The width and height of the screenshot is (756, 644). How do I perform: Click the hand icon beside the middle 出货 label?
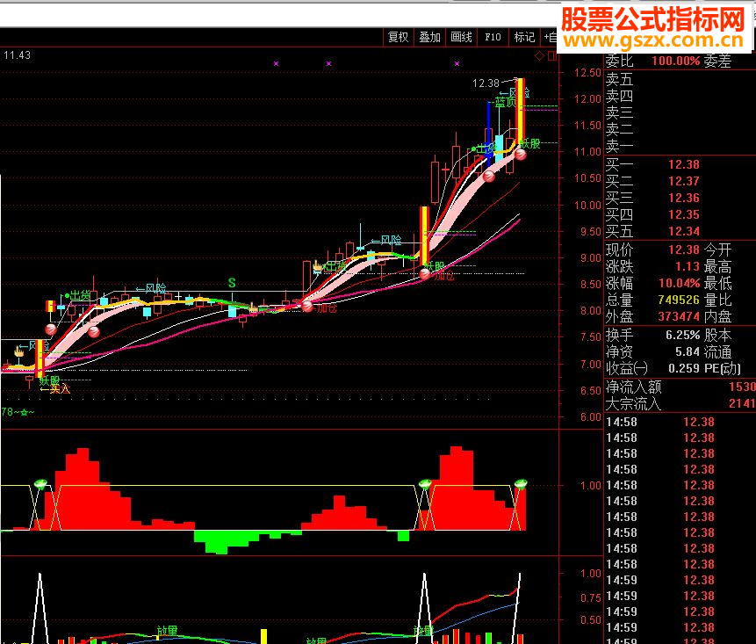click(x=318, y=266)
